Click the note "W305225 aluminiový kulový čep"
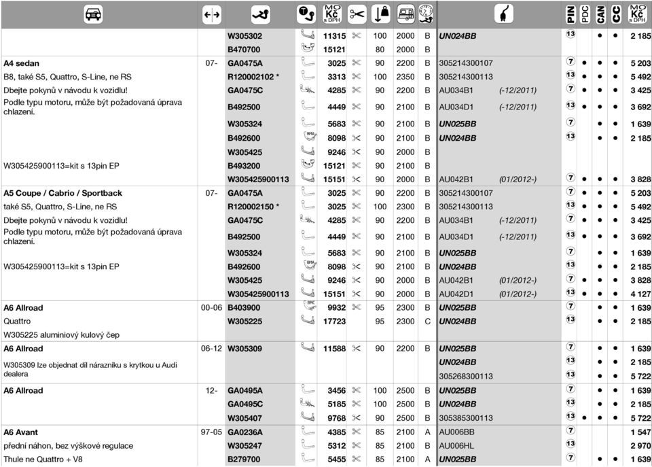This screenshot has height=467, width=652. click(62, 334)
